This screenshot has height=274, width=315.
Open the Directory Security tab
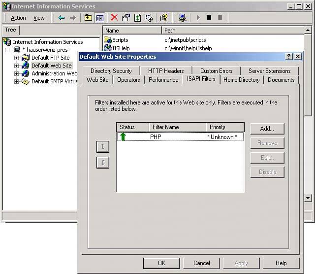111,71
